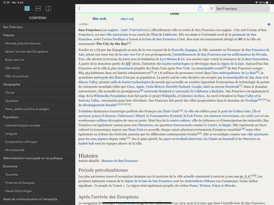The width and height of the screenshot is (274, 205).
Task: Open the Hewlett-Packard link
Action: (x=178, y=87)
